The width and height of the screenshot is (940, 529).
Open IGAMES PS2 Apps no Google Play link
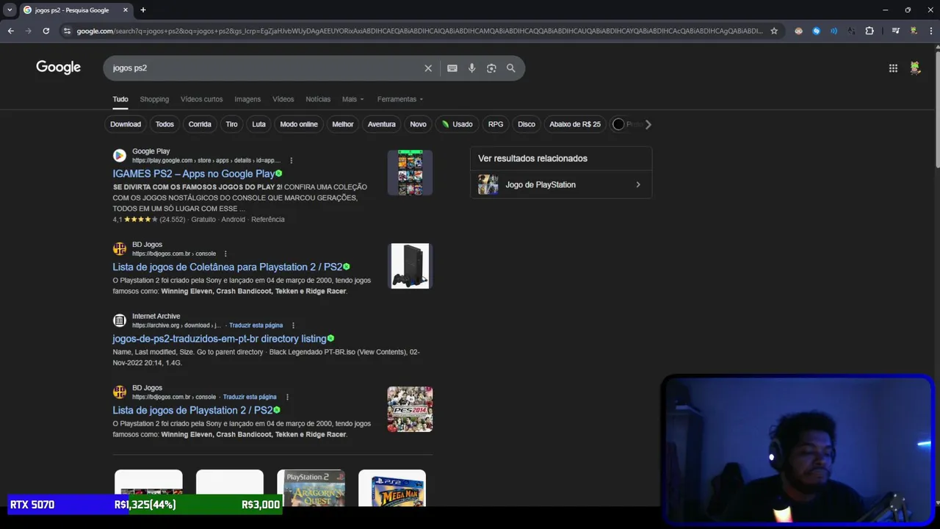[x=194, y=174]
